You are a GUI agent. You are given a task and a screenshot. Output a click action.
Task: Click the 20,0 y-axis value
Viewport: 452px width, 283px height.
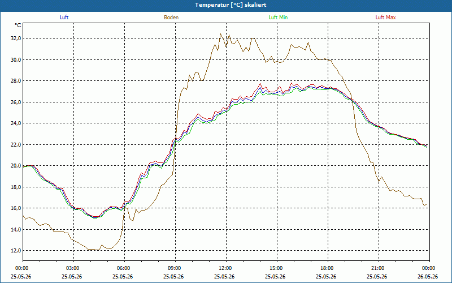pos(16,166)
